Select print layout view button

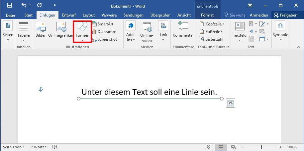221,147
